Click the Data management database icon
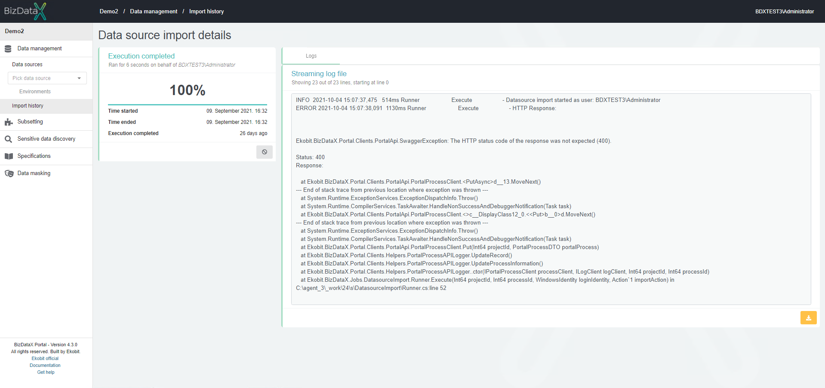Viewport: 825px width, 388px height. [x=8, y=49]
